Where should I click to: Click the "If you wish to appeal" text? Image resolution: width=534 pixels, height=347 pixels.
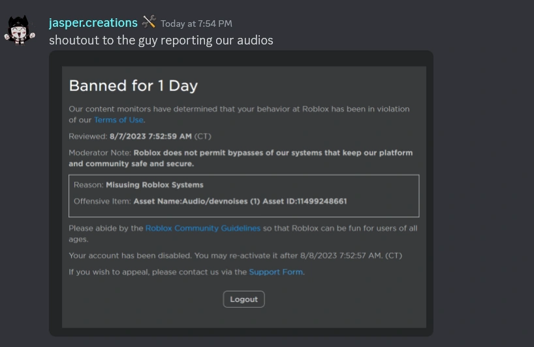click(x=157, y=272)
